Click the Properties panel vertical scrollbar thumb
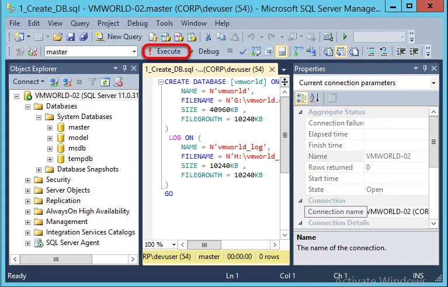Viewport: 448px width, 287px height. 434,142
